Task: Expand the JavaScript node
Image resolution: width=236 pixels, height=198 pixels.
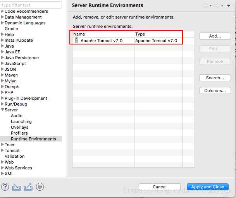Action: click(2, 63)
